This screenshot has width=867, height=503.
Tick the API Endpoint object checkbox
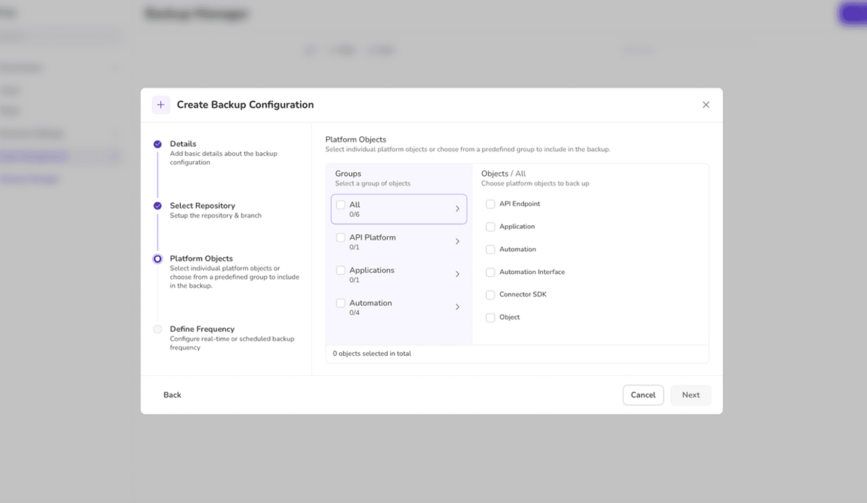pyautogui.click(x=490, y=204)
